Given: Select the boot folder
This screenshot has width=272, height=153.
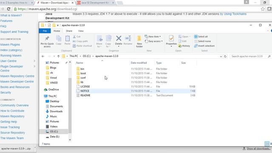Looking at the screenshot, I should (x=83, y=74).
